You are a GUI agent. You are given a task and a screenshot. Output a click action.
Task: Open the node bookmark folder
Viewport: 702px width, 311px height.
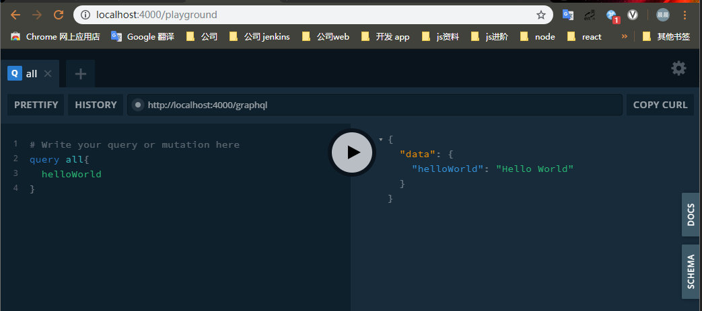[x=538, y=37]
